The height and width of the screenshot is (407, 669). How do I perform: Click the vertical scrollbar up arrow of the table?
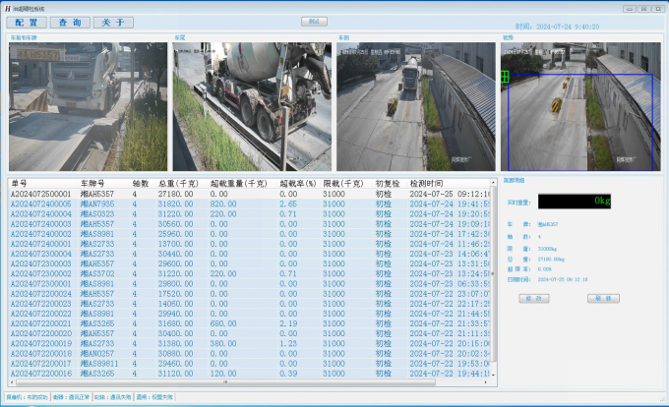(x=494, y=182)
